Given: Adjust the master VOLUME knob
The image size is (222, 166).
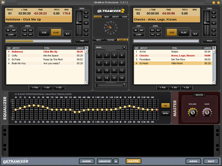Looking at the screenshot, I should point(193,112).
